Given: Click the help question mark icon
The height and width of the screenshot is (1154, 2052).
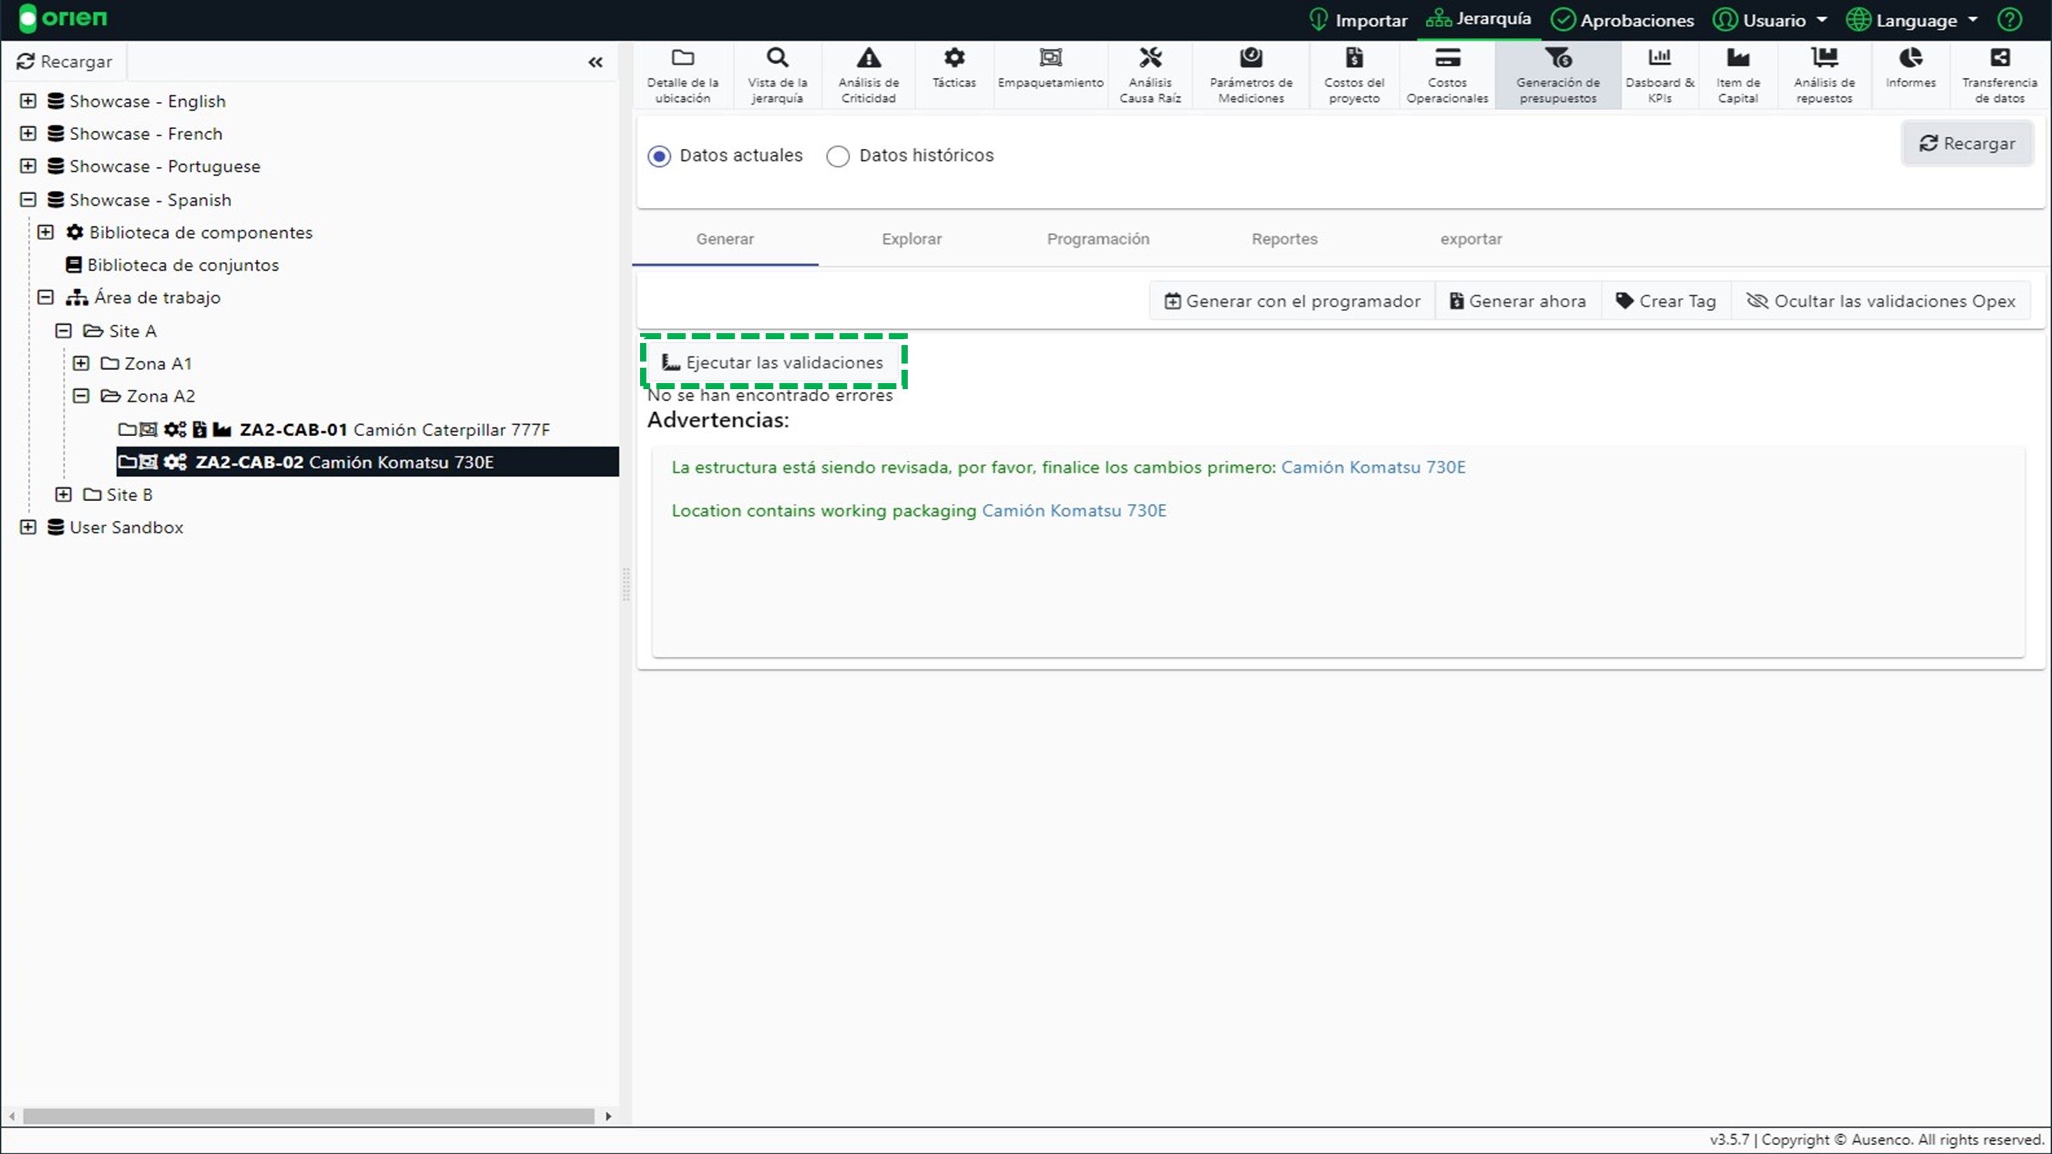Looking at the screenshot, I should (x=2010, y=19).
